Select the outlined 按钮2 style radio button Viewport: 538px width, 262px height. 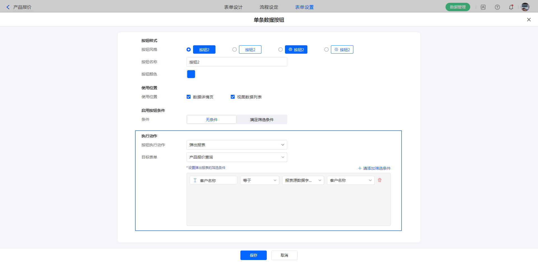(x=235, y=49)
